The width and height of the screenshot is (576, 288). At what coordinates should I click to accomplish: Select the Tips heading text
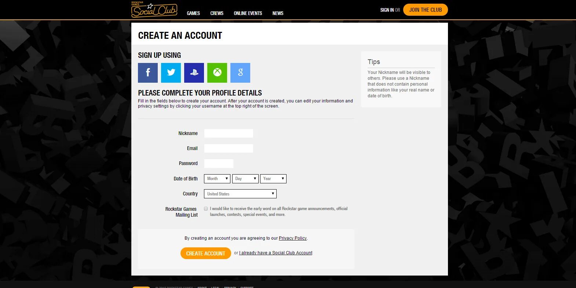374,62
